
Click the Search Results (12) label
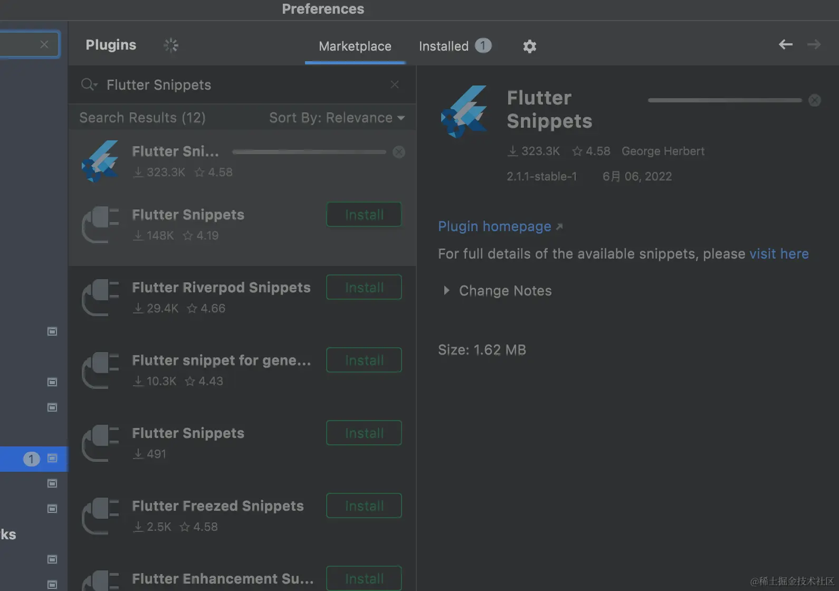point(142,118)
